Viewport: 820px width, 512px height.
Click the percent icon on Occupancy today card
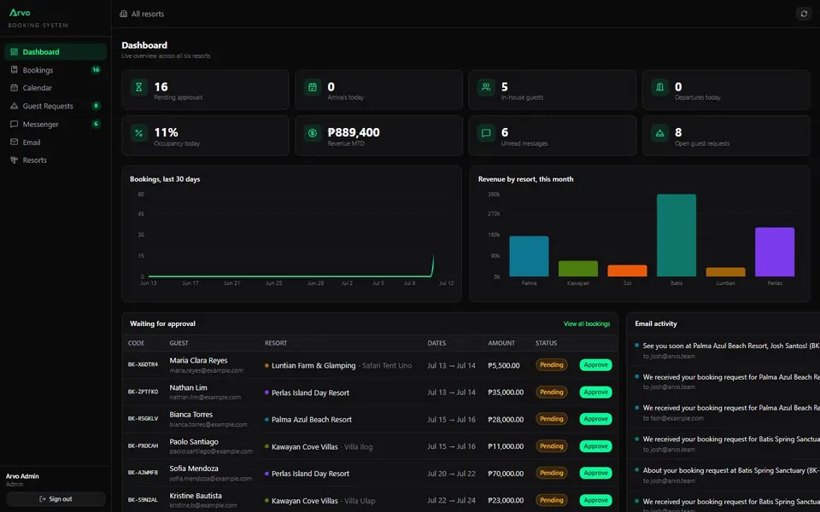coord(138,133)
